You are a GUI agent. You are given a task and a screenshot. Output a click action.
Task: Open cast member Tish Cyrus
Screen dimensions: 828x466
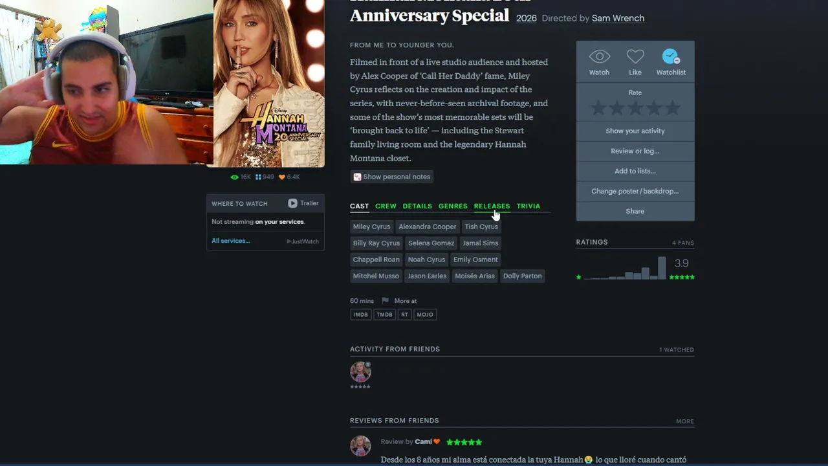[481, 227]
